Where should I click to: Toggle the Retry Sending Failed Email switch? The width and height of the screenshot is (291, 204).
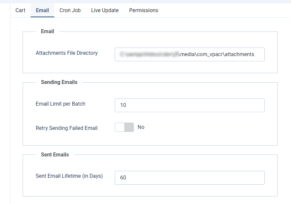tap(124, 127)
